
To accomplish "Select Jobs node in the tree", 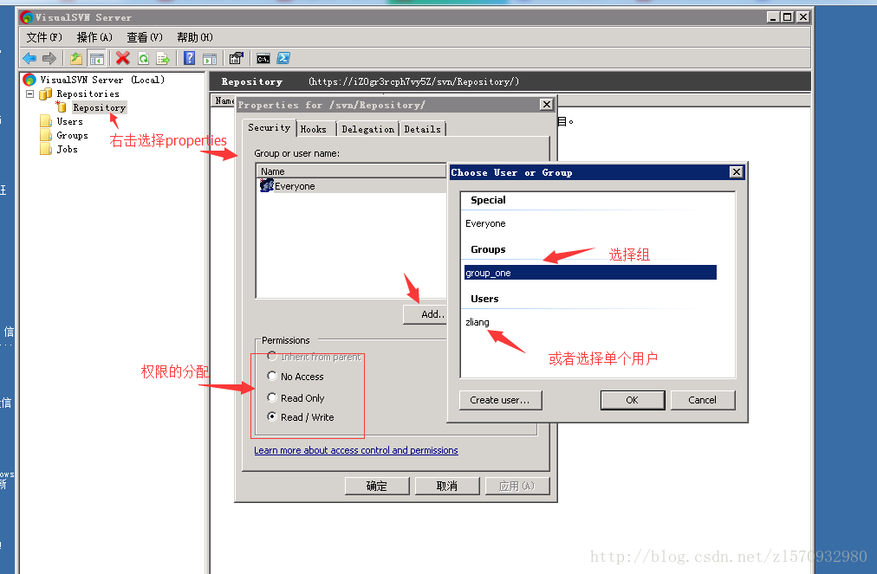I will 67,149.
